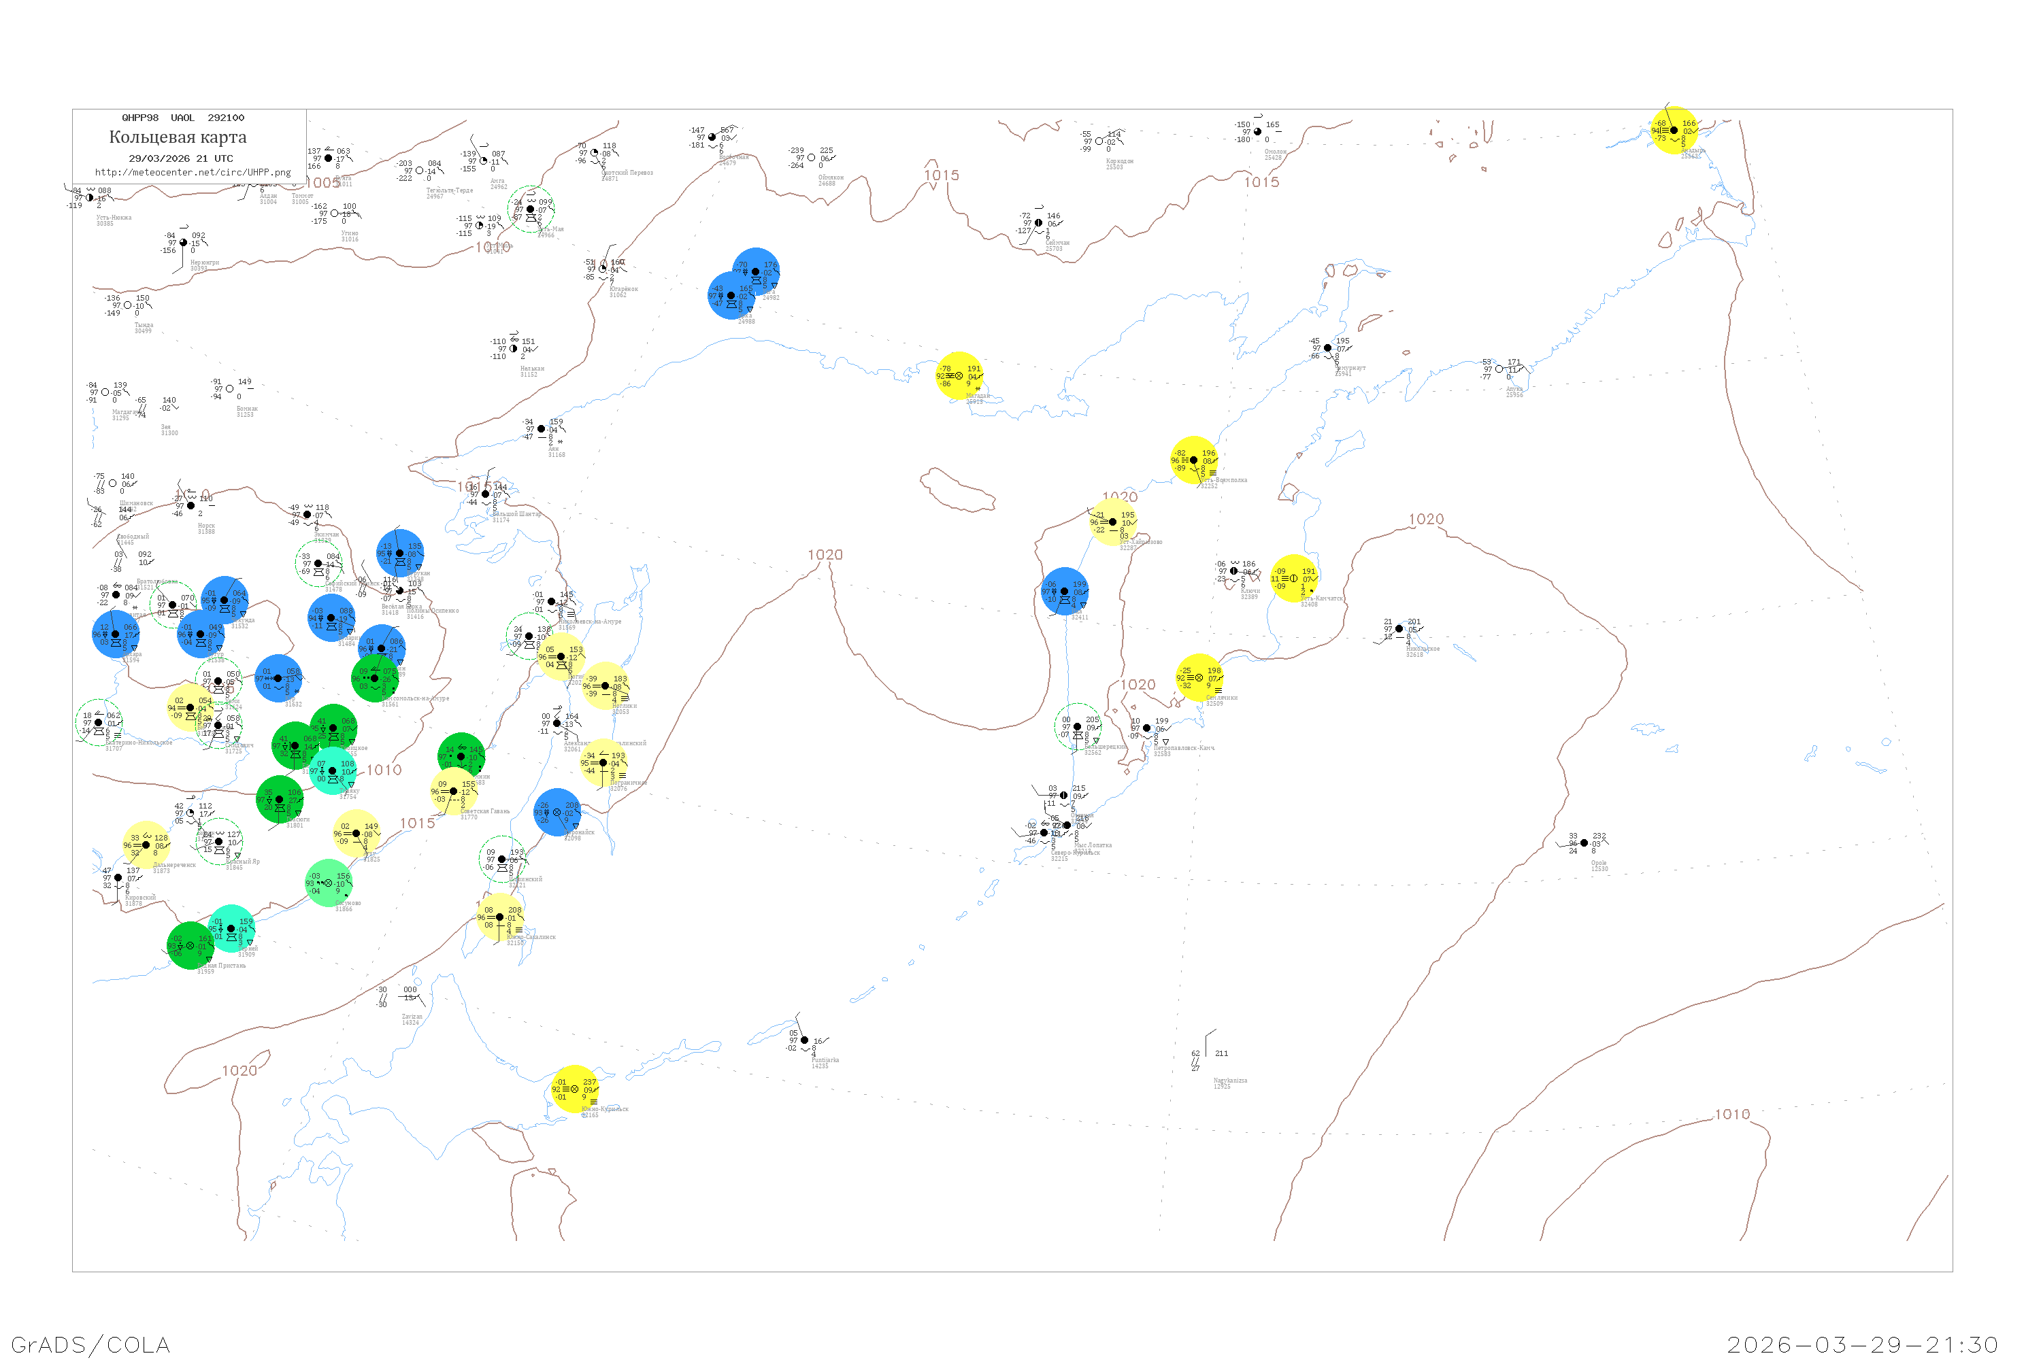Click the 2026-03-29-21:30 timestamp footer
The height and width of the screenshot is (1360, 2041).
(1862, 1344)
